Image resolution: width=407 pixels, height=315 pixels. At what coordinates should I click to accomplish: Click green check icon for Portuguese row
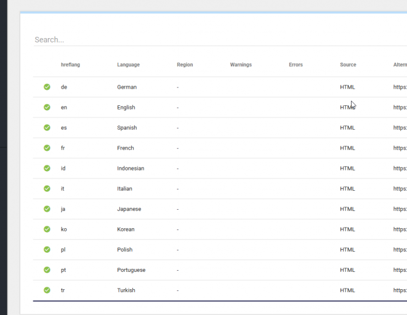(47, 270)
